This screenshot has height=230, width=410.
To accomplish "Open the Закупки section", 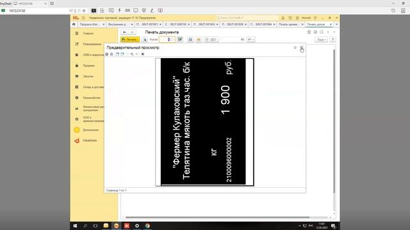I will coord(88,76).
